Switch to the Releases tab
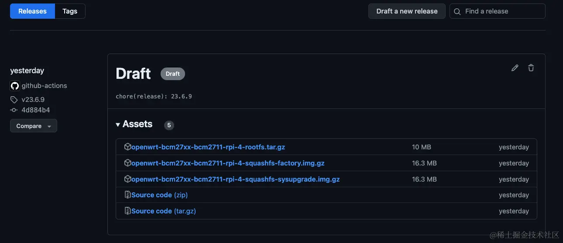The width and height of the screenshot is (563, 243). (32, 11)
